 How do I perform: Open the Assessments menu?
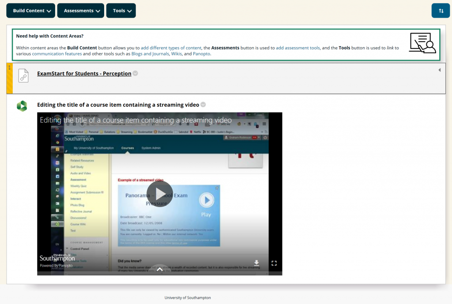click(81, 11)
